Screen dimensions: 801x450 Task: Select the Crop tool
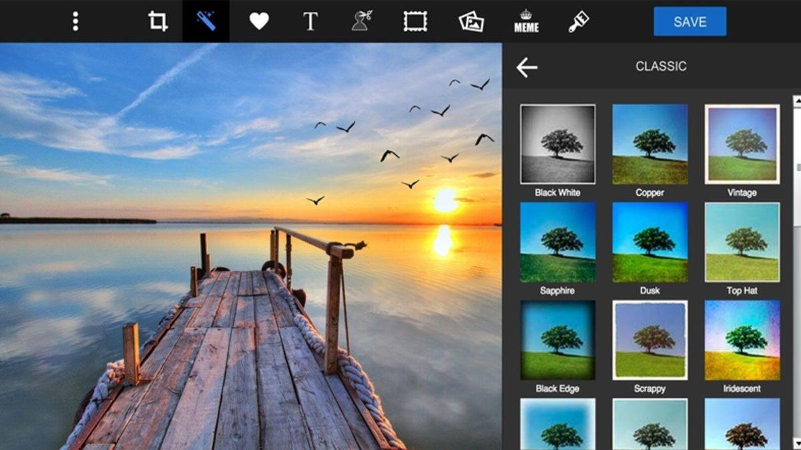(158, 21)
